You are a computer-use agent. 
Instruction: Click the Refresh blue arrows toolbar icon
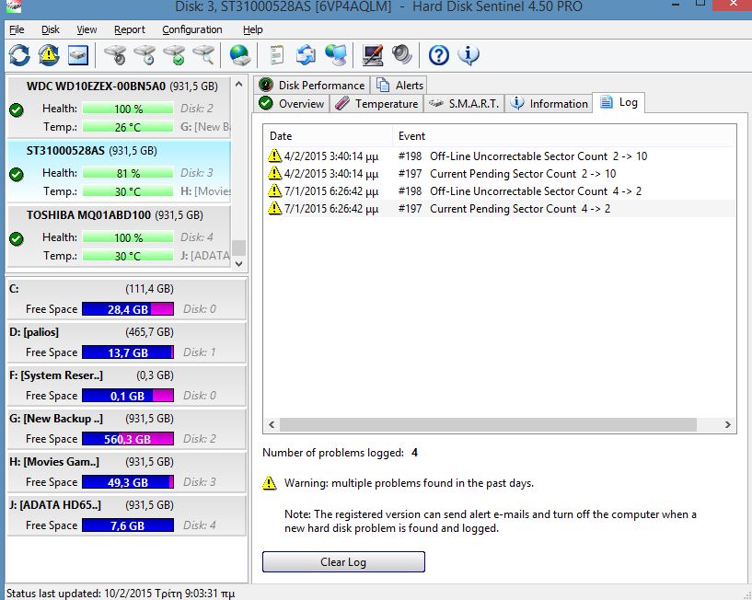(x=19, y=55)
